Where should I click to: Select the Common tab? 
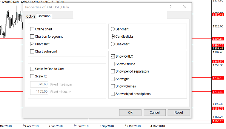44,16
